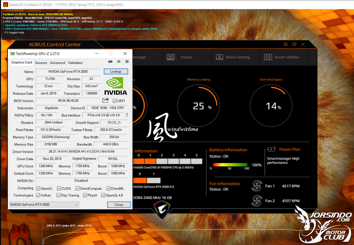The image size is (354, 245).
Task: Click the Lookup button
Action: [x=116, y=71]
